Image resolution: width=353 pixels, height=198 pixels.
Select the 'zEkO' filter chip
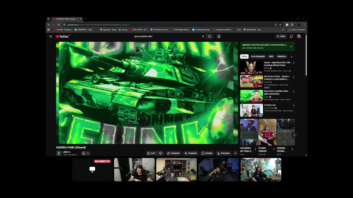pyautogui.click(x=271, y=56)
